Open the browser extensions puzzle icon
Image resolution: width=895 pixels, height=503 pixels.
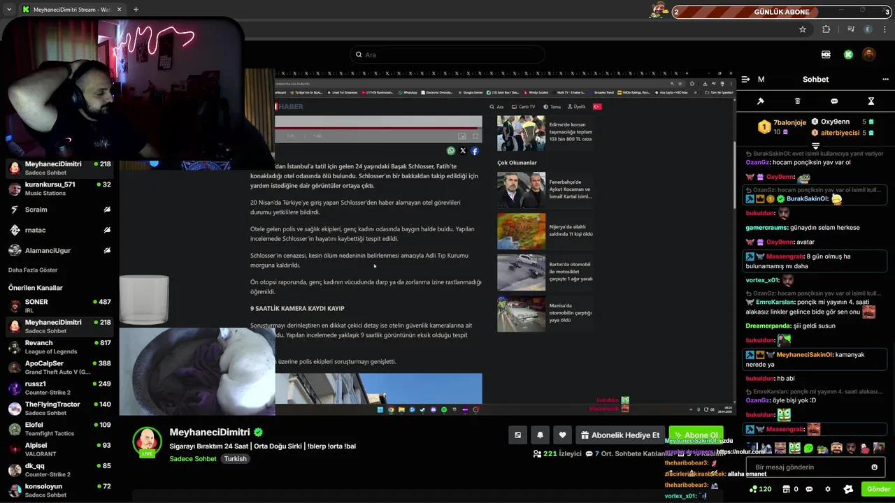[x=826, y=29]
